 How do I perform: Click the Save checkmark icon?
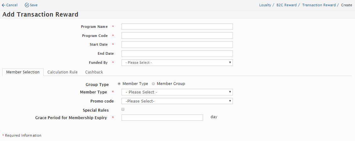tap(27, 5)
